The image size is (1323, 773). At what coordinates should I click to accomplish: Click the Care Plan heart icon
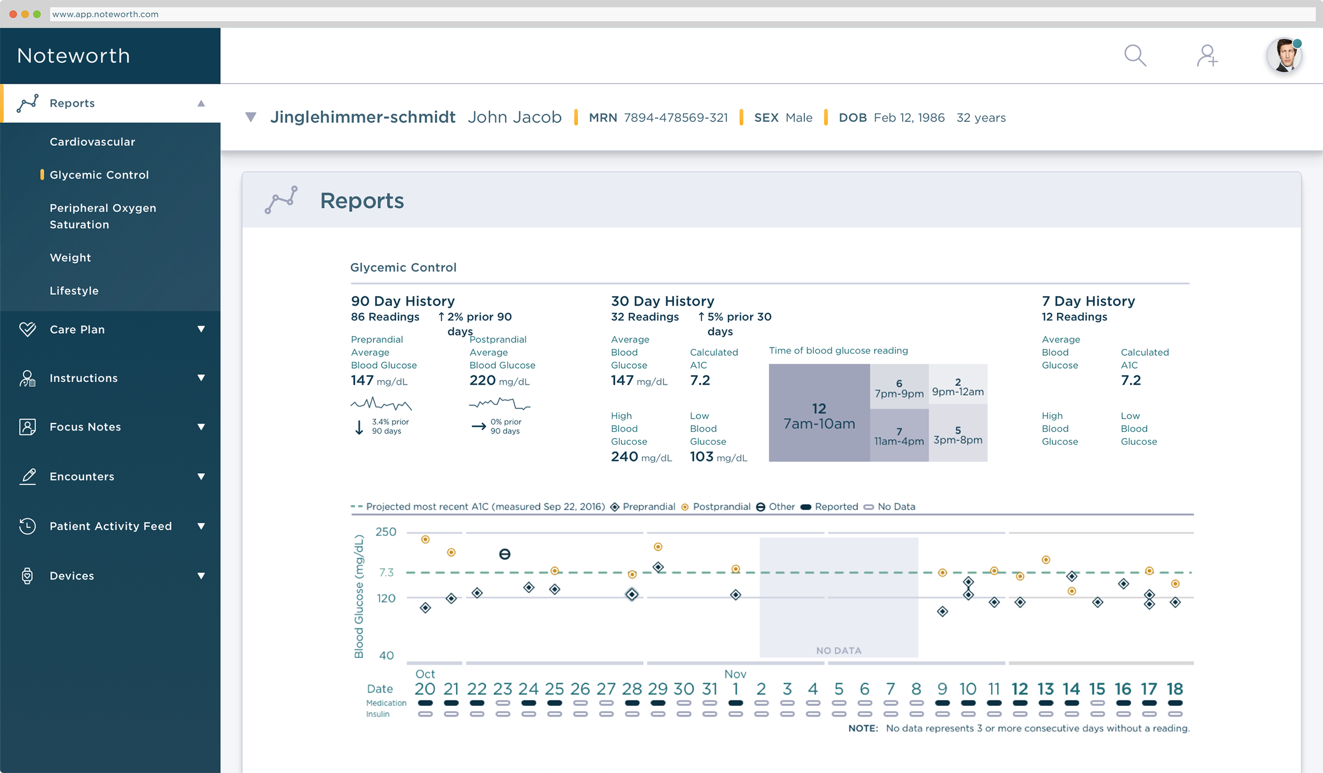(28, 329)
